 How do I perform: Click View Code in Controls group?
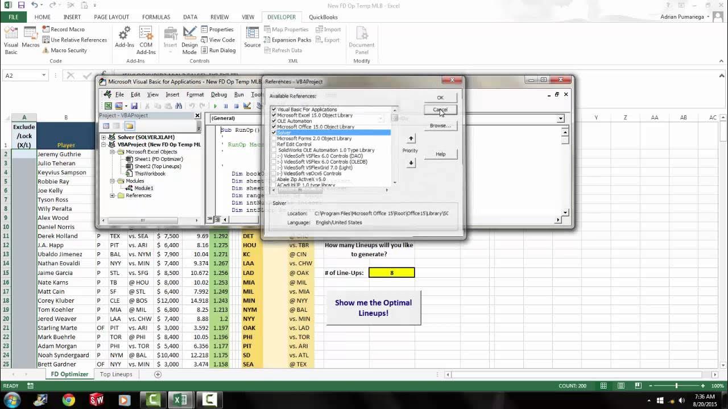pos(217,40)
